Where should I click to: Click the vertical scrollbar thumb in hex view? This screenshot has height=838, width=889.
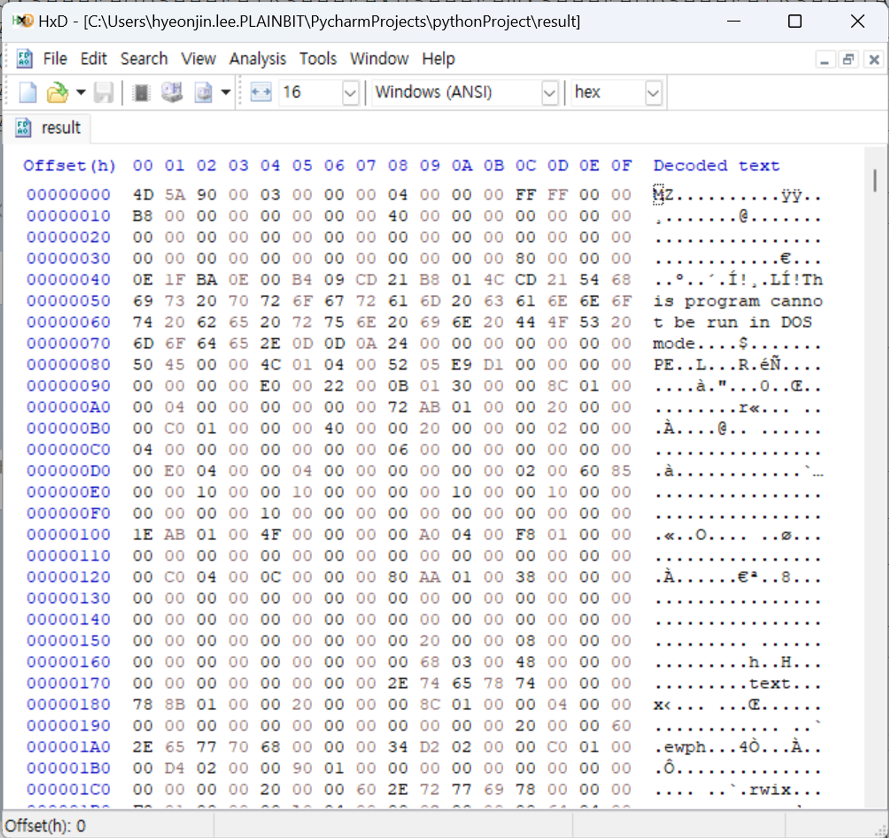(x=875, y=180)
